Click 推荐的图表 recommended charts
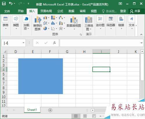Viewport: 145px width, 119px height. pyautogui.click(x=37, y=23)
